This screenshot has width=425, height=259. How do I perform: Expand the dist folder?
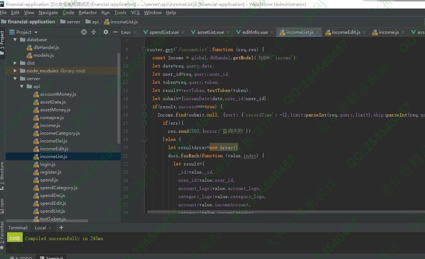(x=15, y=63)
